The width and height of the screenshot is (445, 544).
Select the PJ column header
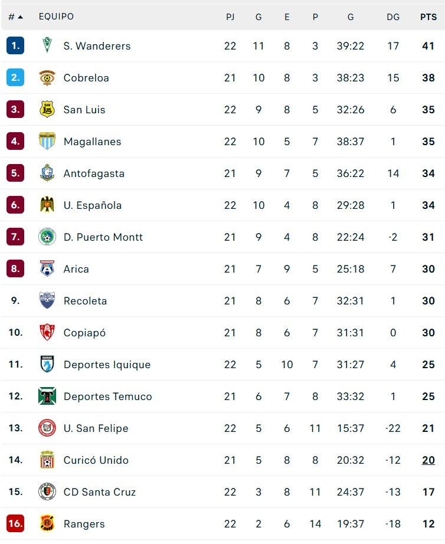[x=230, y=17]
